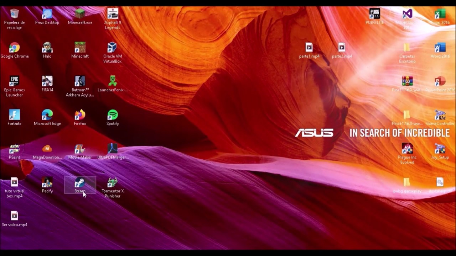Screen dimensions: 456x256
Task: Select the tuto virtual box.mp4 file
Action: pyautogui.click(x=14, y=188)
